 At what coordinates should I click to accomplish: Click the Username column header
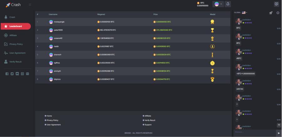[53, 14]
